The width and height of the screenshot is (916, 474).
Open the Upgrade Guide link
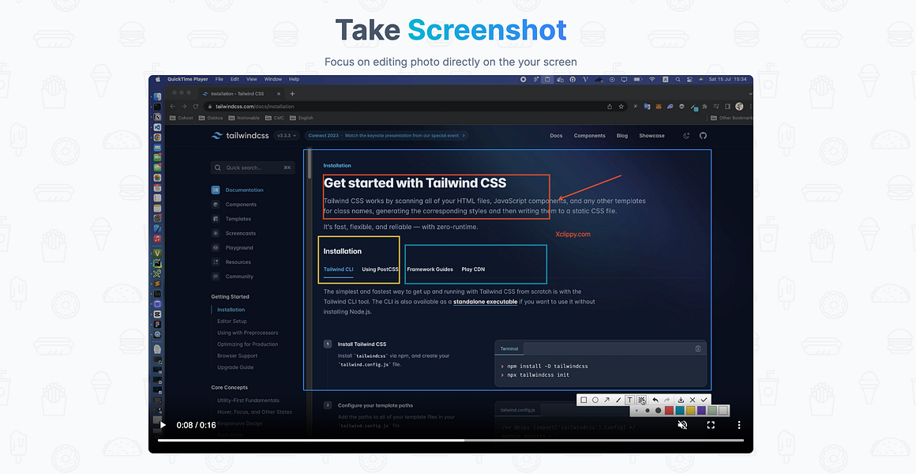point(235,367)
